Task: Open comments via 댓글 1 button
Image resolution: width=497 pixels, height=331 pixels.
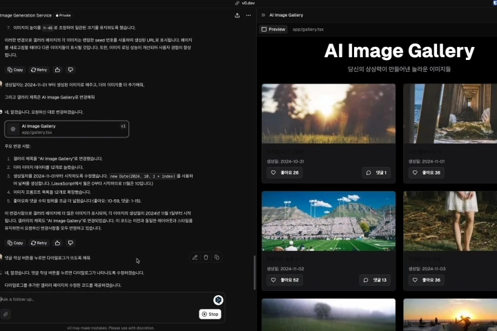Action: 376,172
